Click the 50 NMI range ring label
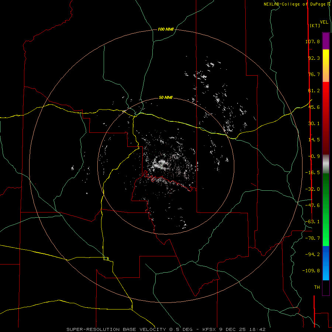The image size is (332, 332). click(x=166, y=97)
